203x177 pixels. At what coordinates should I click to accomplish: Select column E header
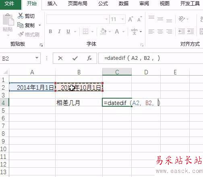(175, 72)
